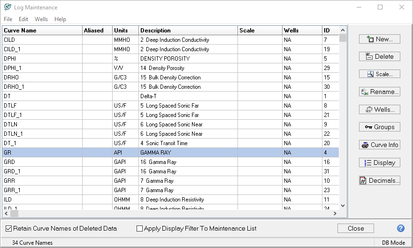
Task: Click the Display list button
Action: point(379,163)
